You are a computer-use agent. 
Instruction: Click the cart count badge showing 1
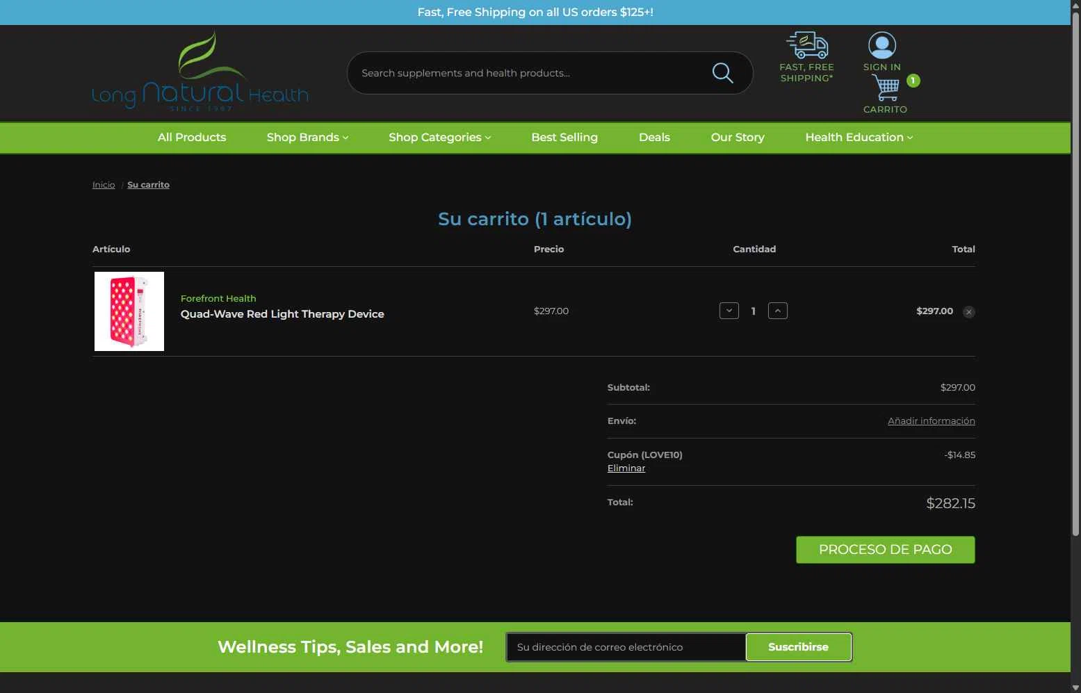point(913,81)
